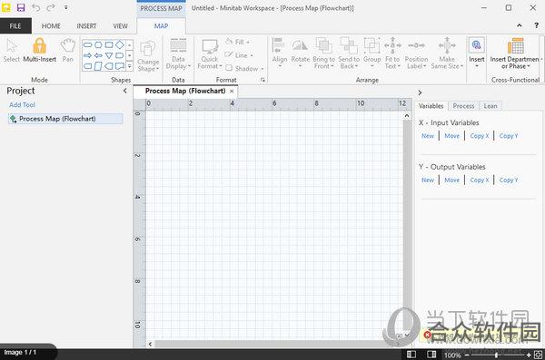Click Make Same Size
This screenshot has height=360, width=545.
tap(447, 54)
